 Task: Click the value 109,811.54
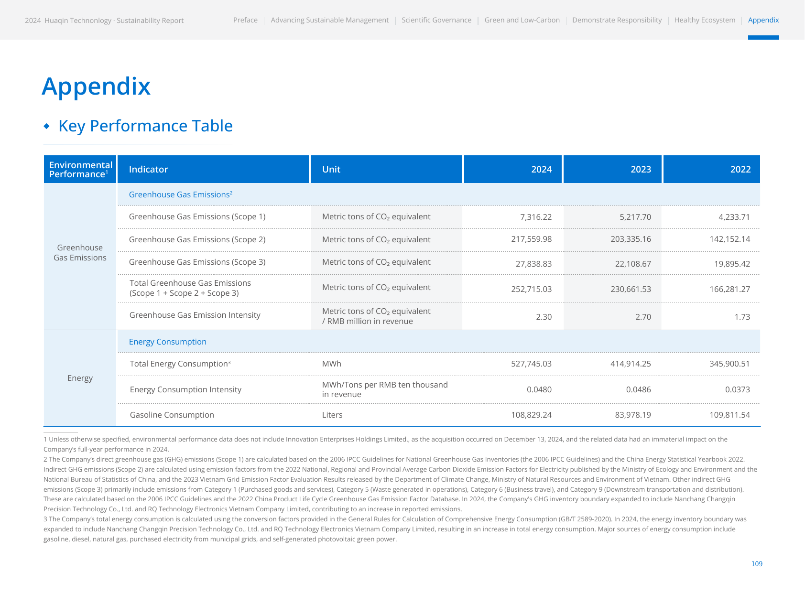[x=730, y=415]
